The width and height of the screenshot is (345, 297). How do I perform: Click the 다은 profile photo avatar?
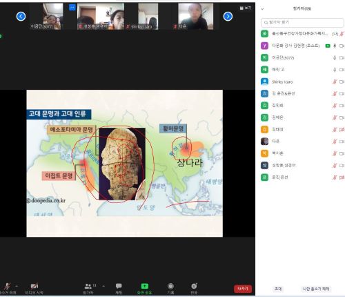tap(264, 142)
